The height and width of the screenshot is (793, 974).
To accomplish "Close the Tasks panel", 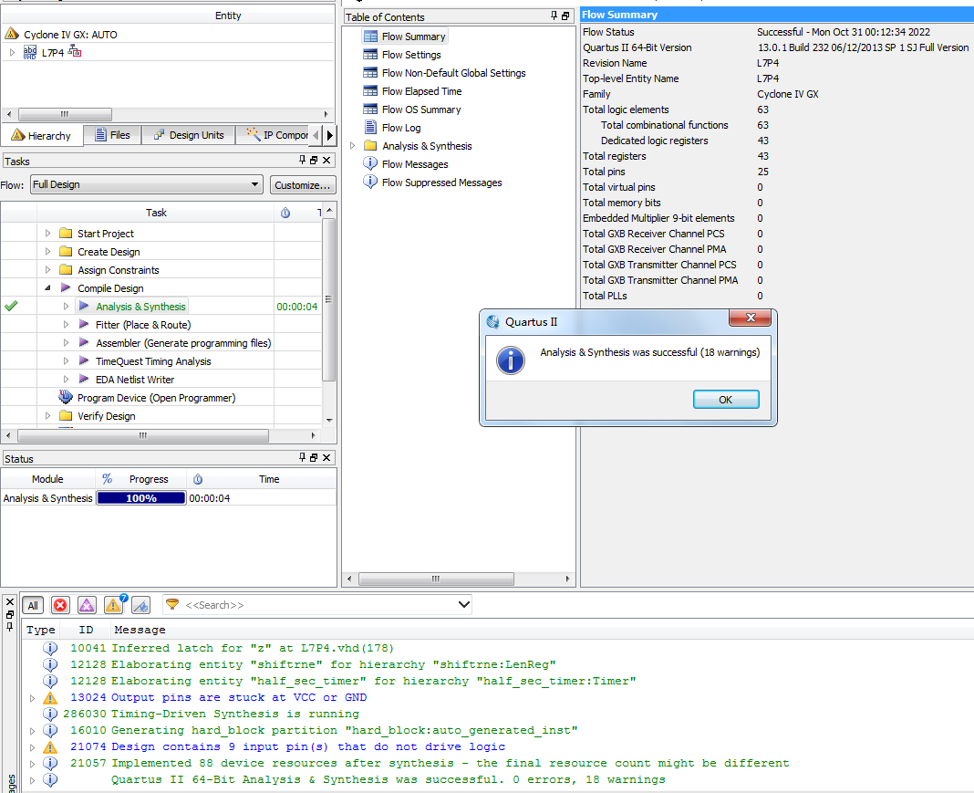I will [326, 161].
